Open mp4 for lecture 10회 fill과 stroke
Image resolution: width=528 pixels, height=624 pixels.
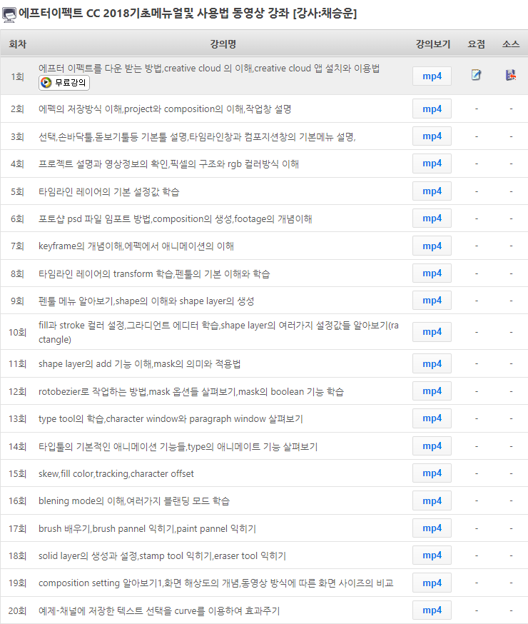coord(432,332)
